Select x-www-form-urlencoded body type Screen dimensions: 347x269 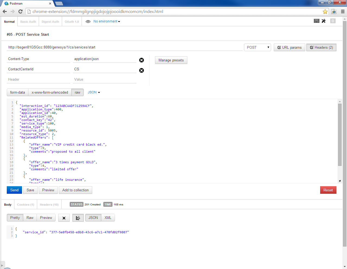(x=50, y=93)
